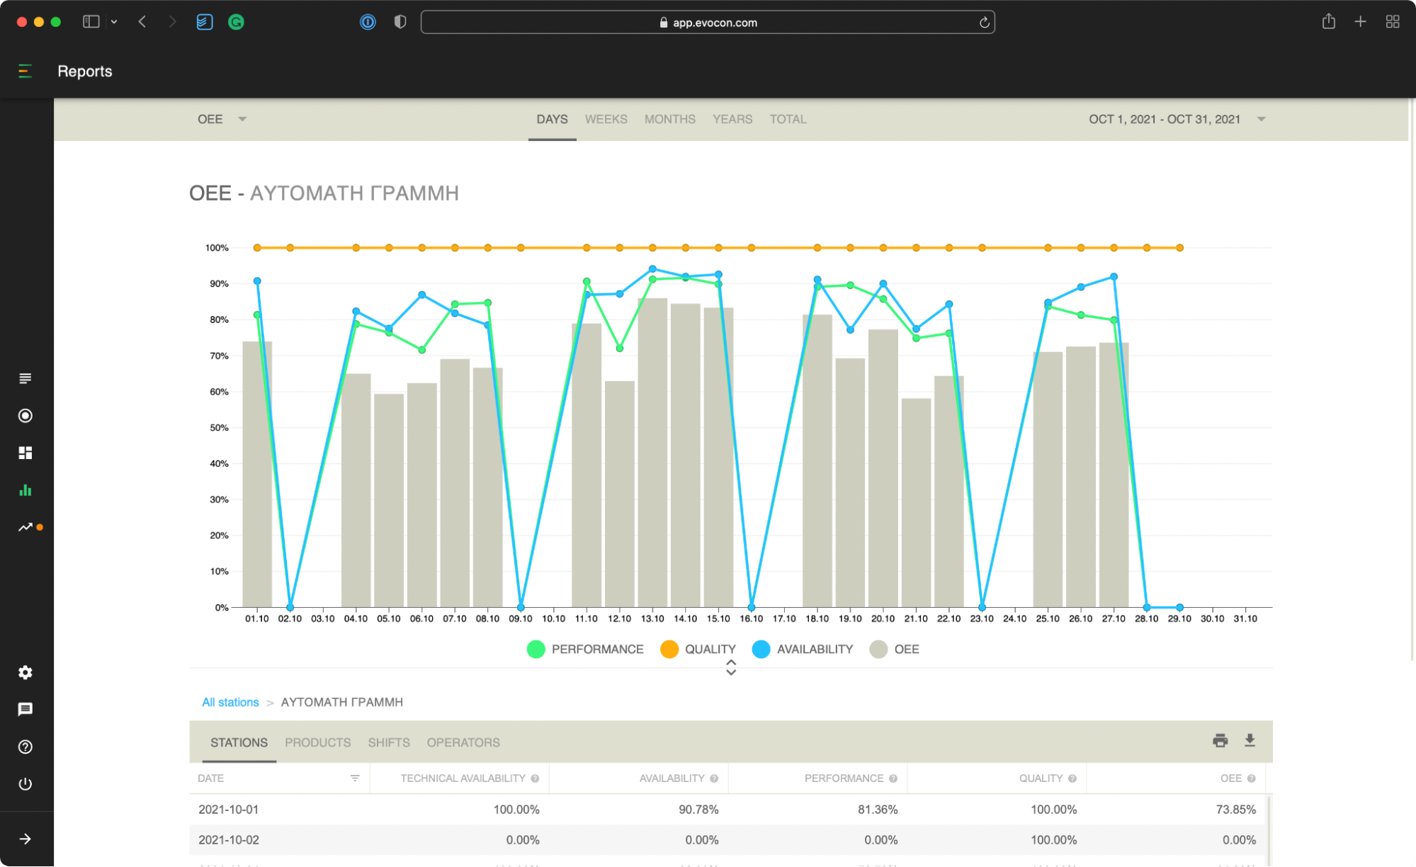Click Technical Availability help icon
Viewport: 1416px width, 867px height.
(x=535, y=778)
